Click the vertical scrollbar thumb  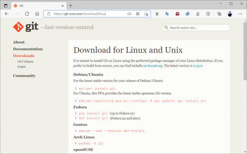245,51
